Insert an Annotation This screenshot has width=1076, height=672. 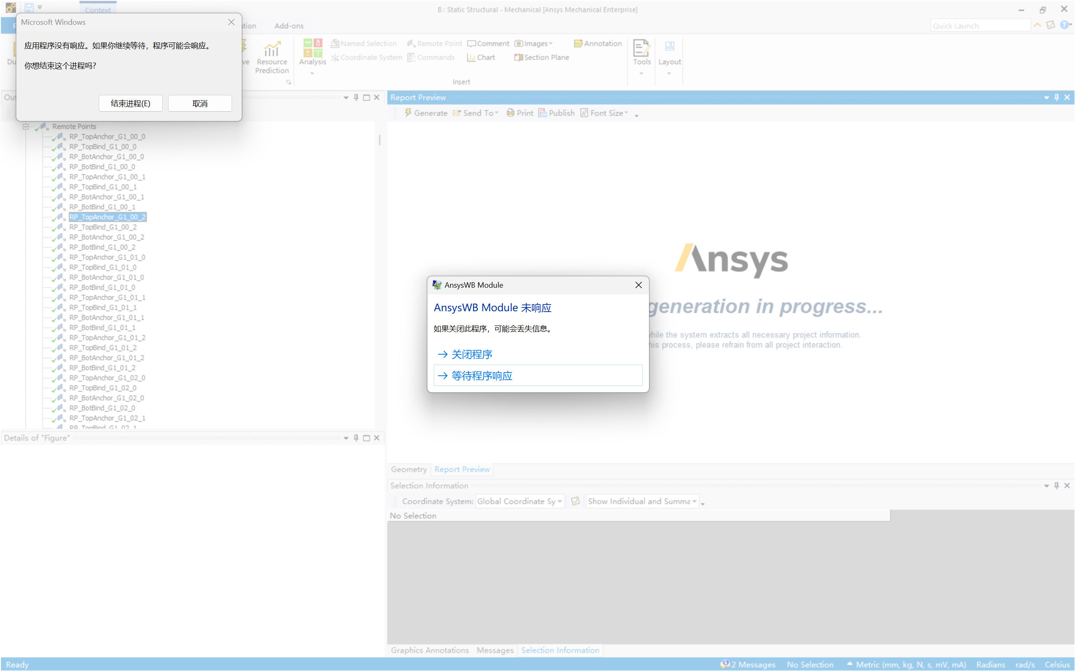click(x=598, y=44)
